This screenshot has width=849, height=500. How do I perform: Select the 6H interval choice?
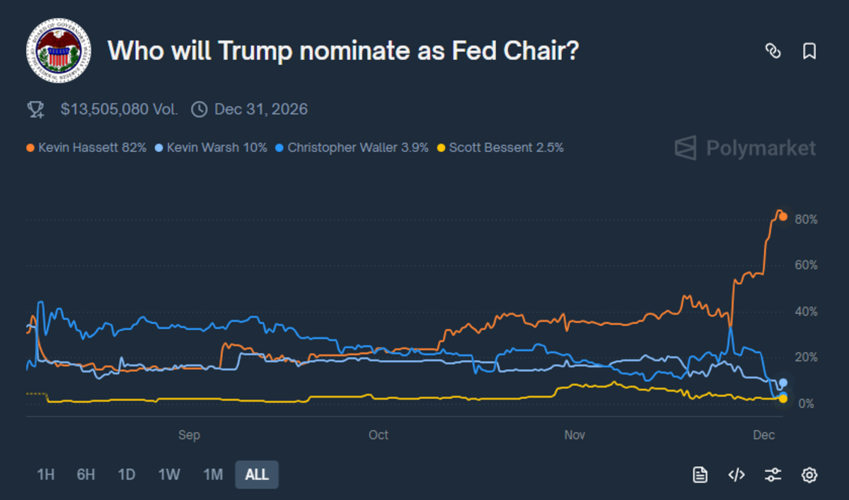(x=85, y=475)
